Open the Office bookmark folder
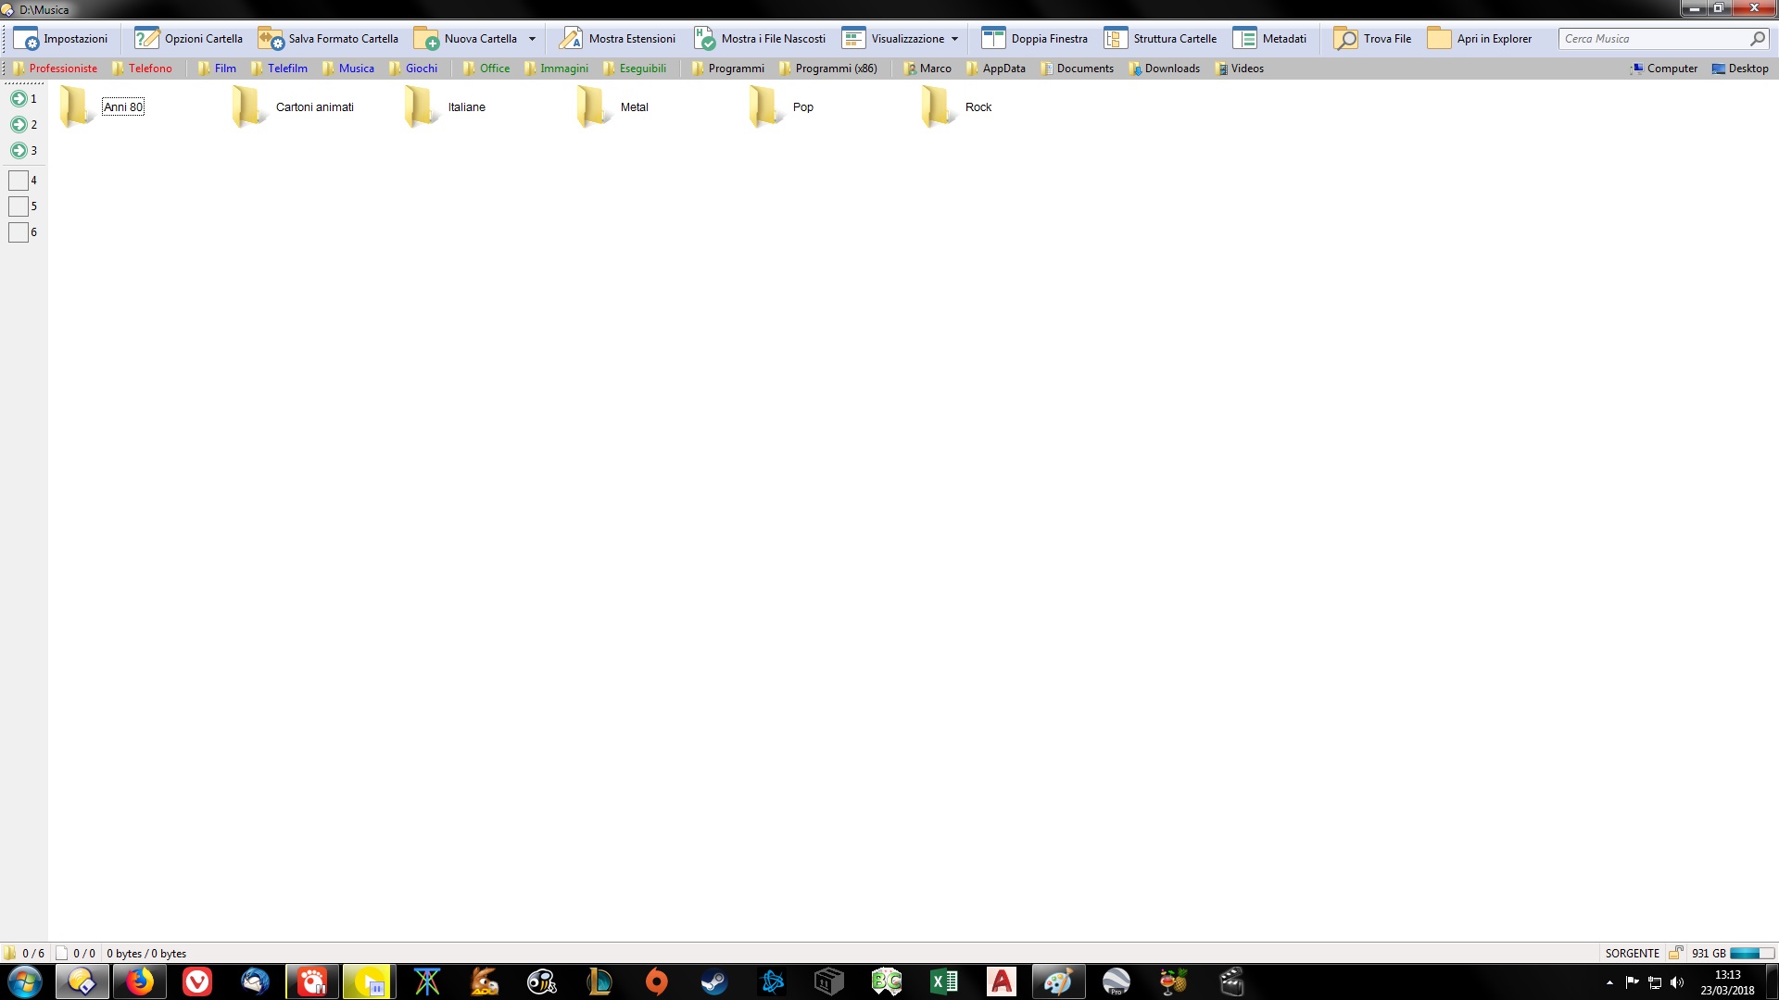Image resolution: width=1779 pixels, height=1000 pixels. point(486,69)
